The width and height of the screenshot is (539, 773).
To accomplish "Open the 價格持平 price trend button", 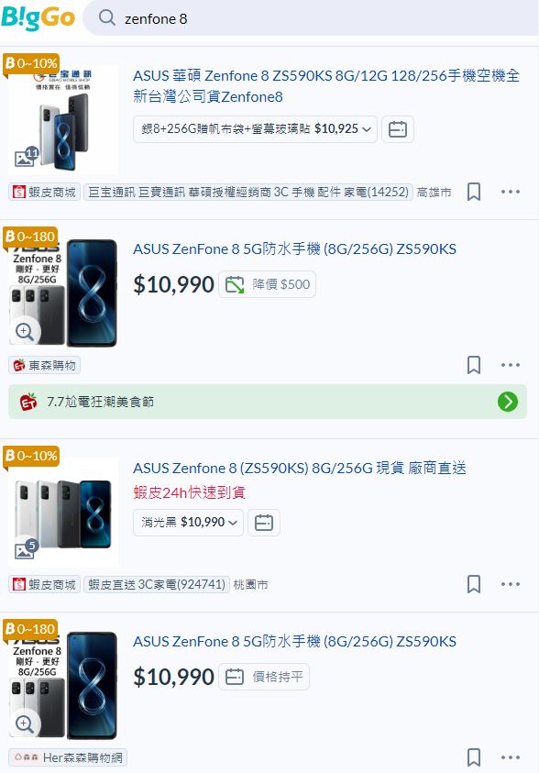I will [264, 677].
